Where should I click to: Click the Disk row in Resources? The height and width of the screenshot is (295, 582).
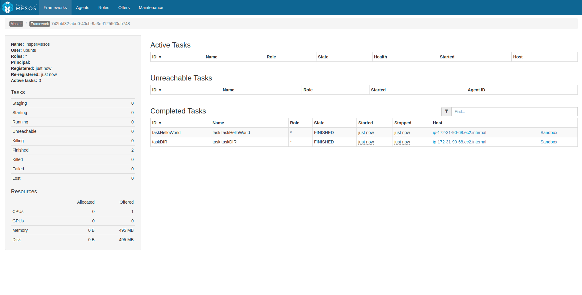[x=73, y=240]
